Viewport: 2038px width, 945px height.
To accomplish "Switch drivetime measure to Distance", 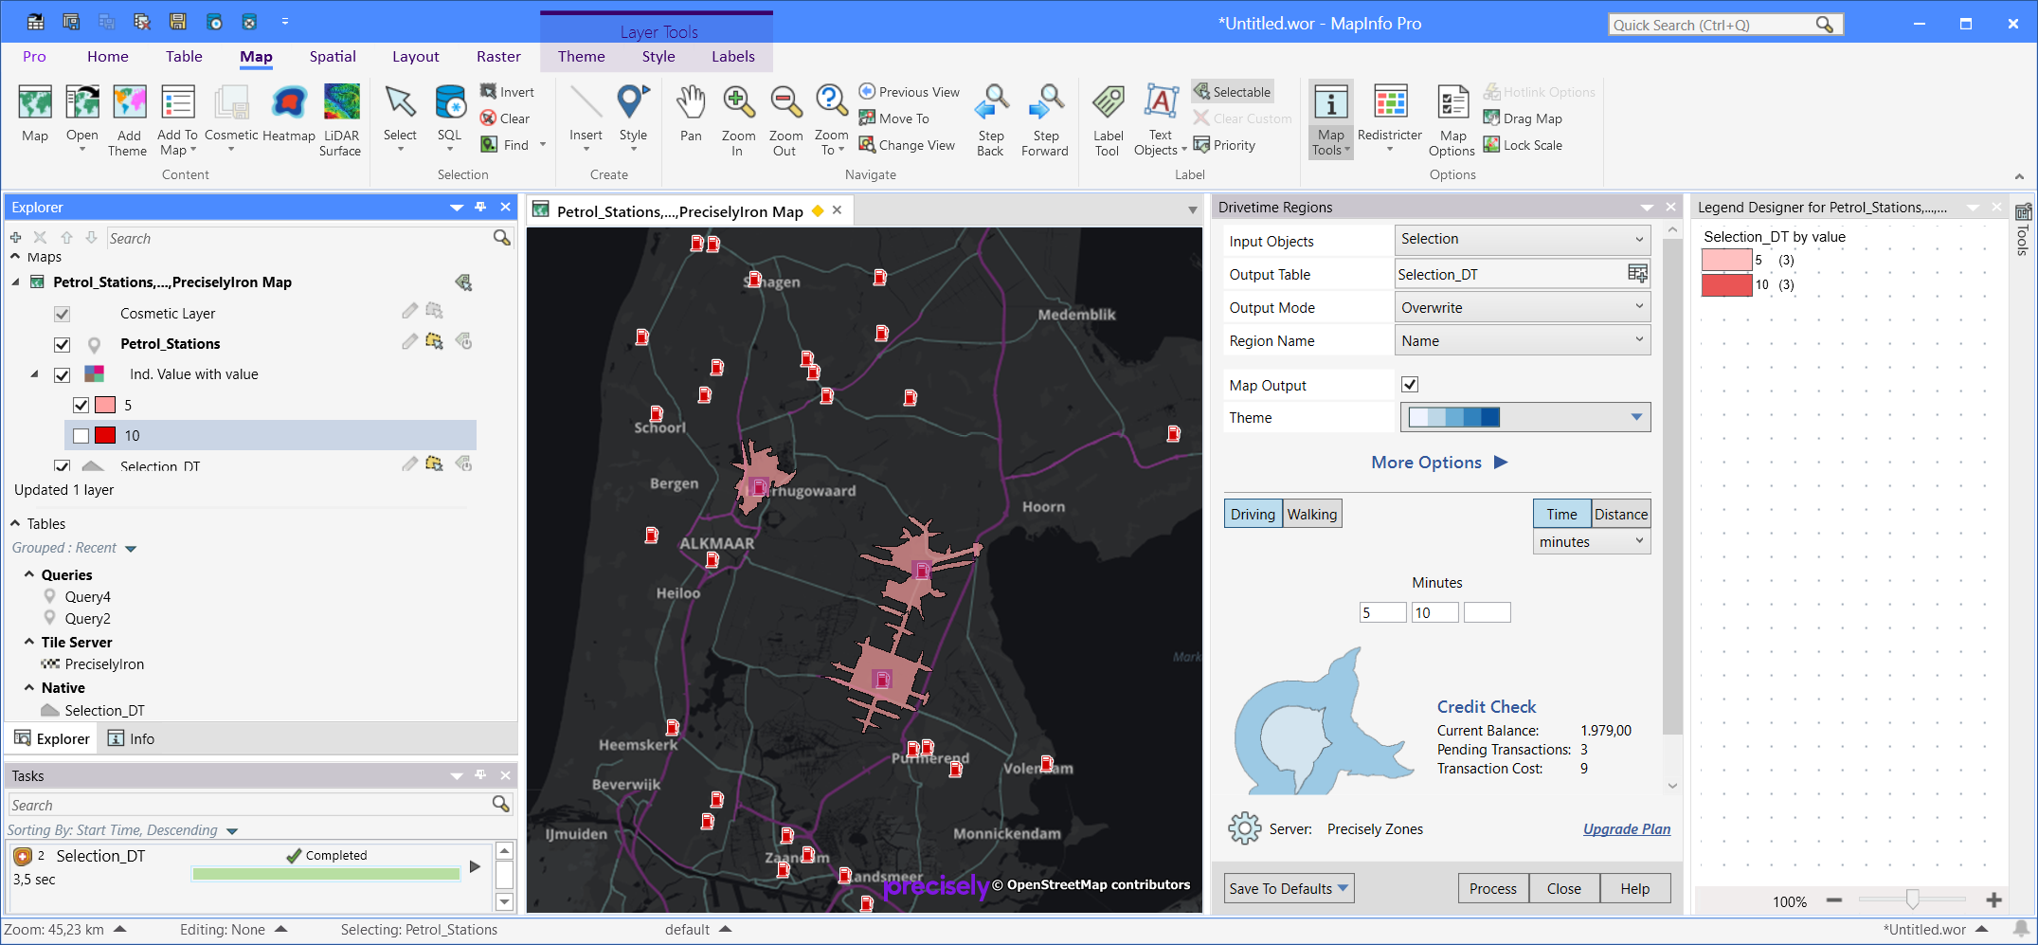I will point(1620,514).
